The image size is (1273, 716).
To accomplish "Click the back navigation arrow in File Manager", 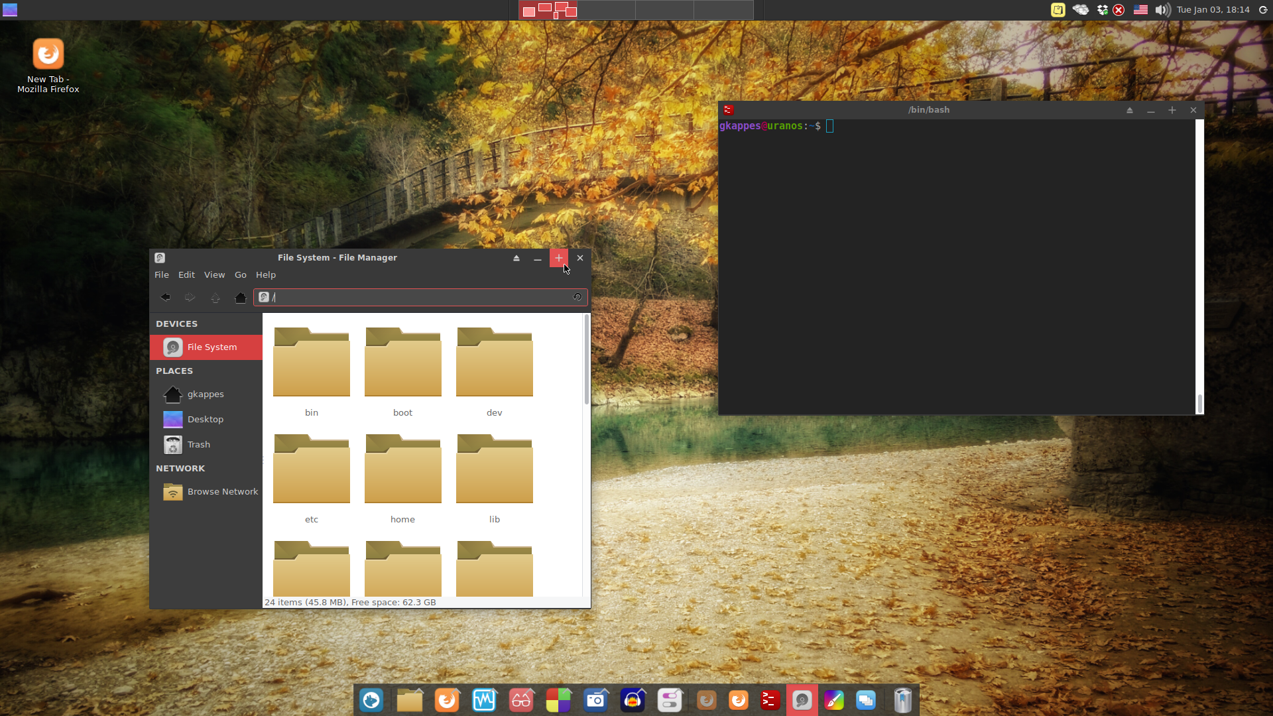I will pos(166,298).
